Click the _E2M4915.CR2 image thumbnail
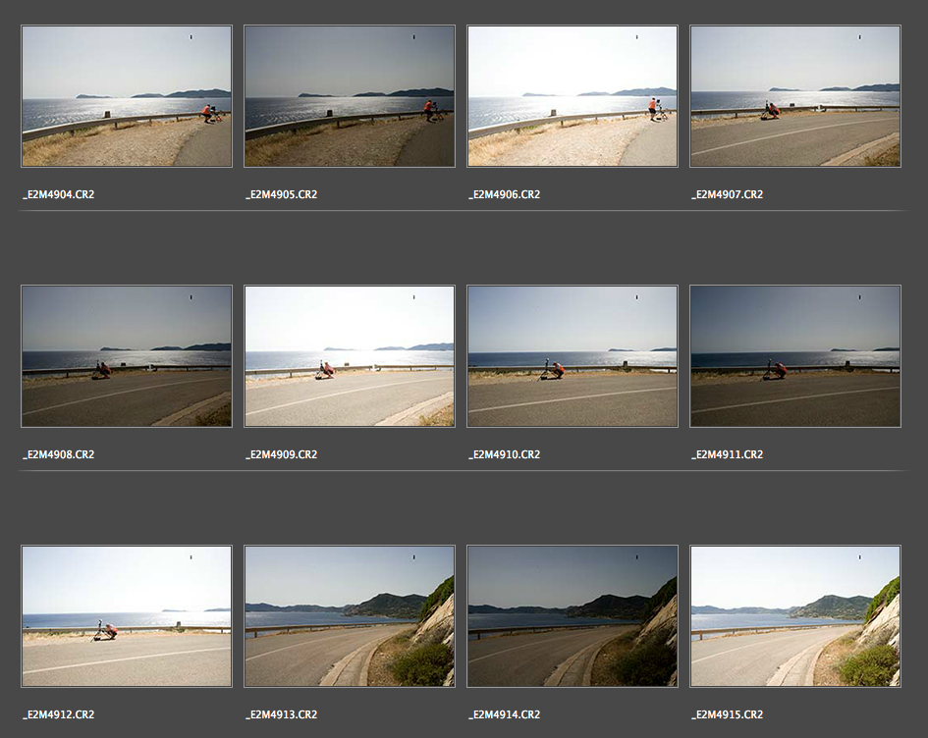The height and width of the screenshot is (738, 928). pos(795,616)
